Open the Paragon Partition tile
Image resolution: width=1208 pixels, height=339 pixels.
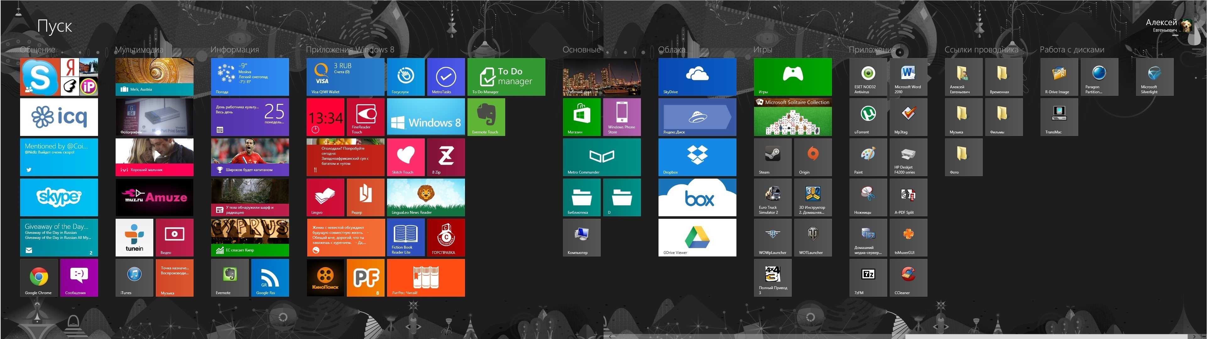click(1100, 77)
